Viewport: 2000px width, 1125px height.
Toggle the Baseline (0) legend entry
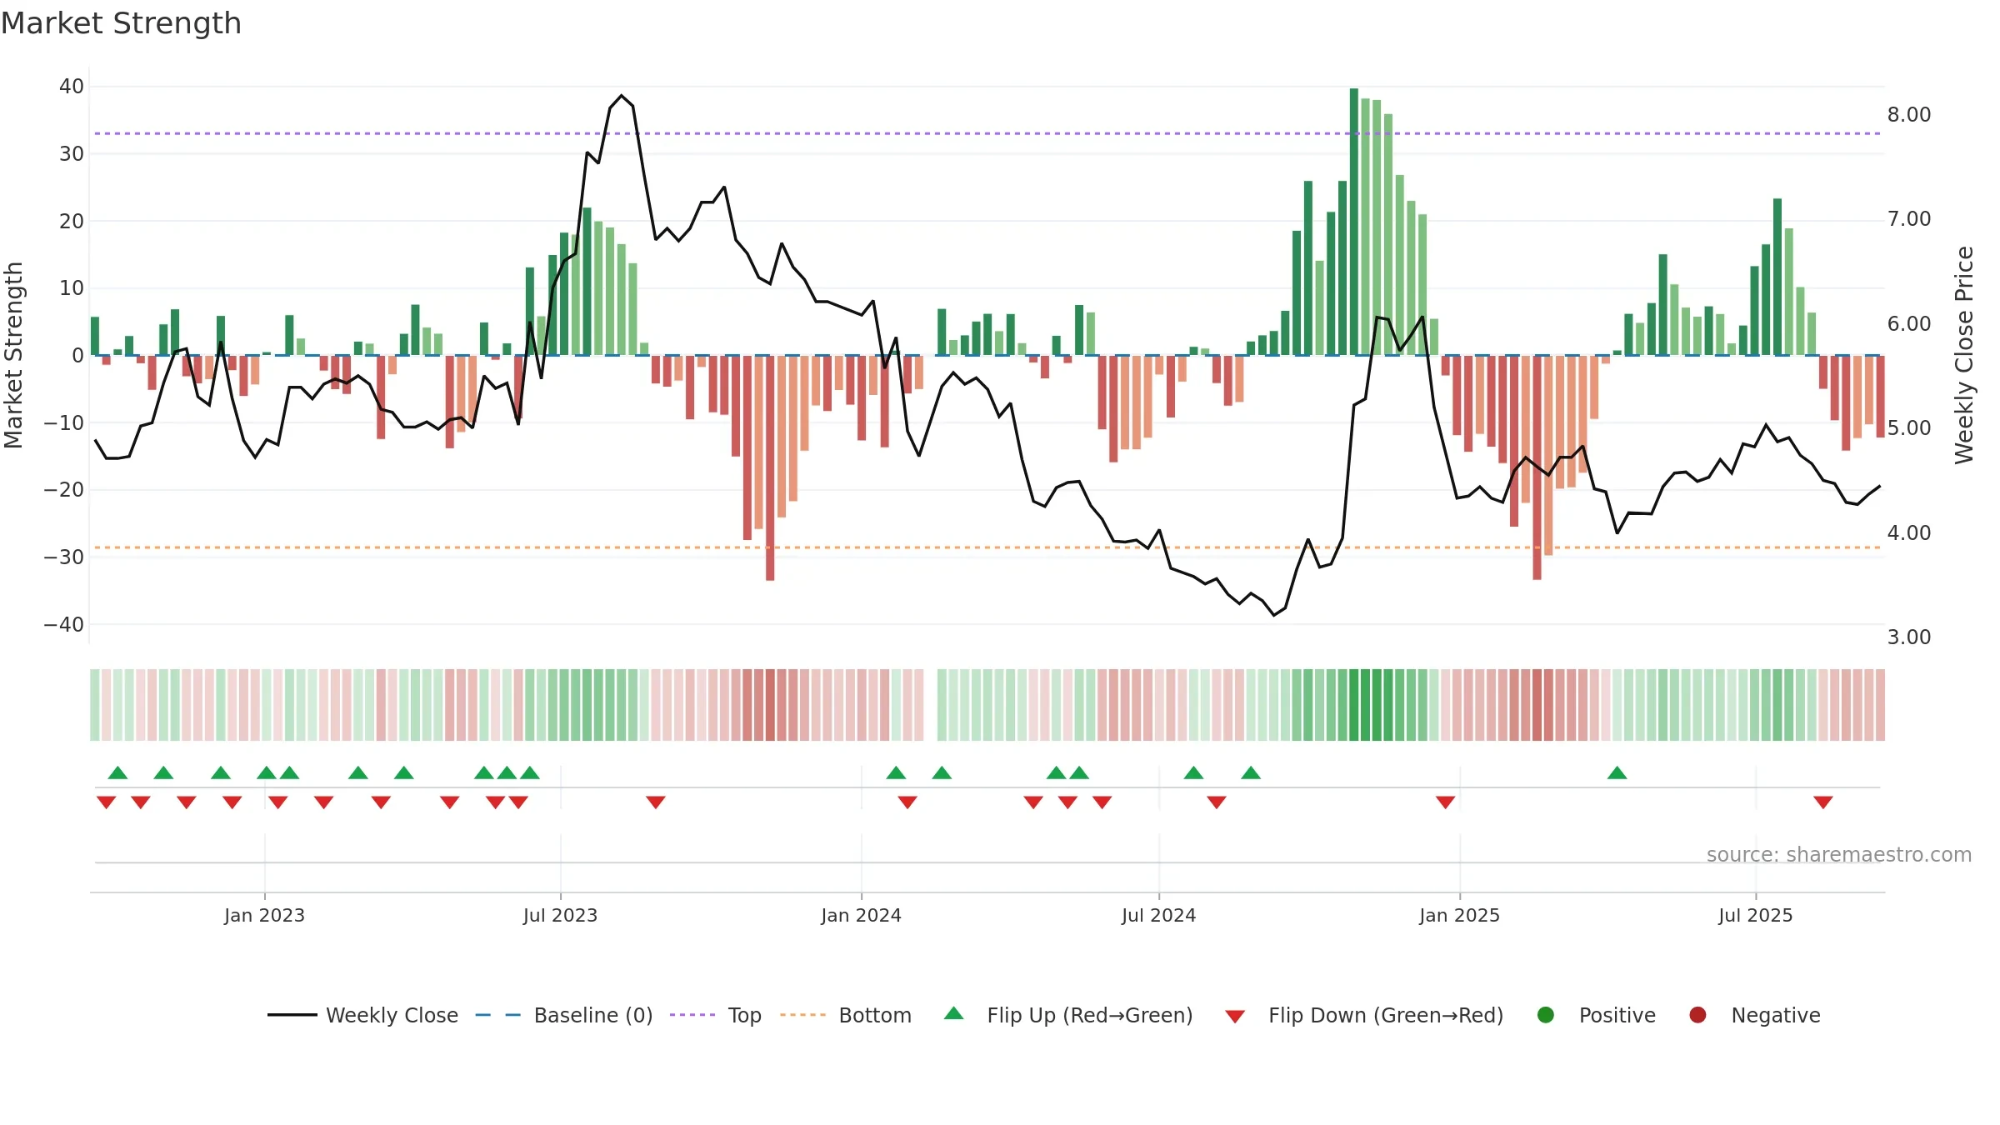pyautogui.click(x=564, y=1015)
